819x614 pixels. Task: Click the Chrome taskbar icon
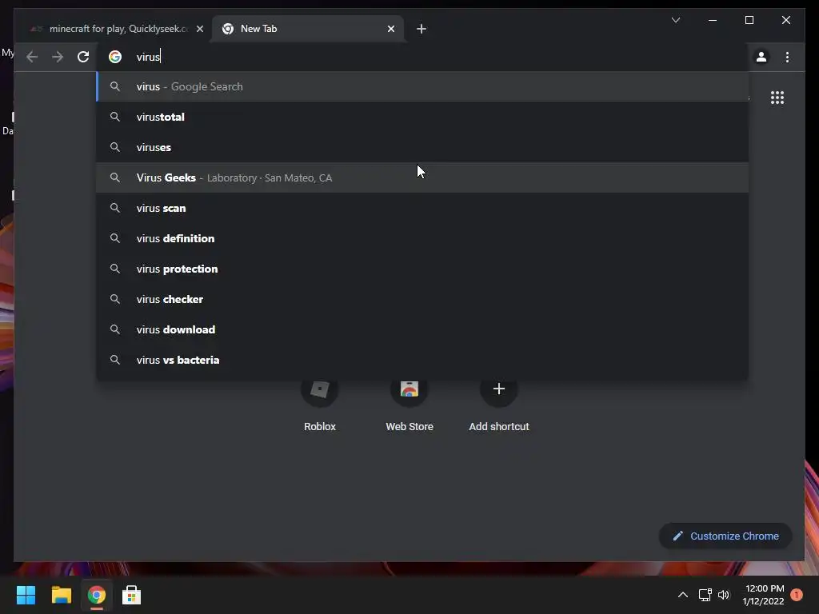(97, 595)
